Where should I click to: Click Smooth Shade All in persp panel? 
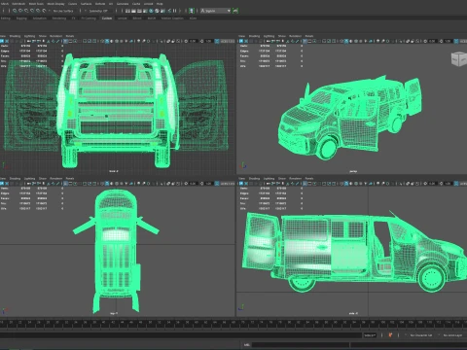pyautogui.click(x=346, y=41)
